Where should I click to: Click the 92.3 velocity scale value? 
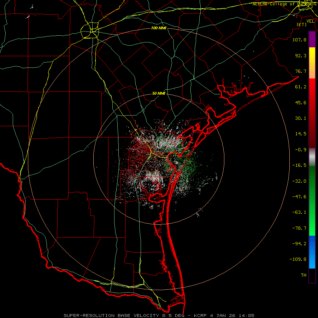pyautogui.click(x=301, y=55)
